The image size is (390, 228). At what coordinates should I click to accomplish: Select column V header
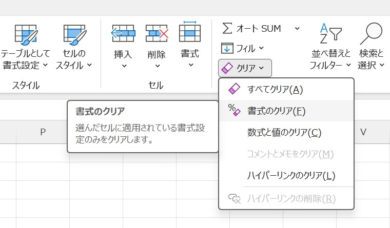(x=363, y=132)
